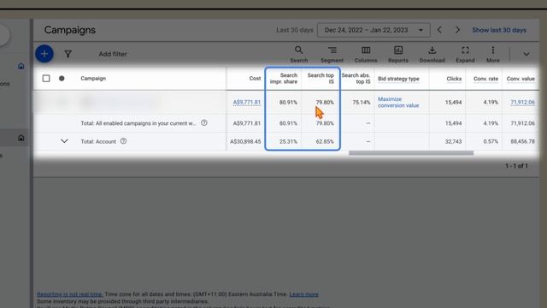Viewport: 547px width, 308px height.
Task: Click help icon beside enabled campaigns total
Action: (204, 123)
